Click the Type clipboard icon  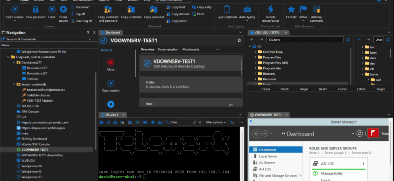click(x=227, y=9)
